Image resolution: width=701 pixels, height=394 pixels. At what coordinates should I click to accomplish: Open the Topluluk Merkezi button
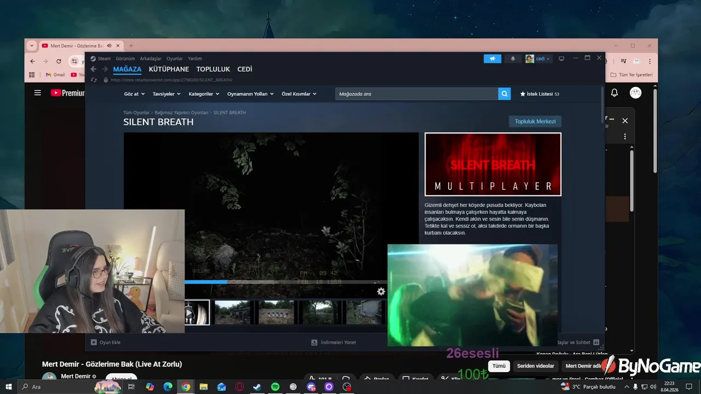[535, 121]
